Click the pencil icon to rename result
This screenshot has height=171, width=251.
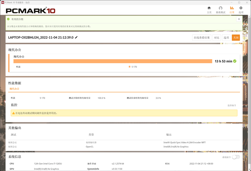tap(76, 37)
